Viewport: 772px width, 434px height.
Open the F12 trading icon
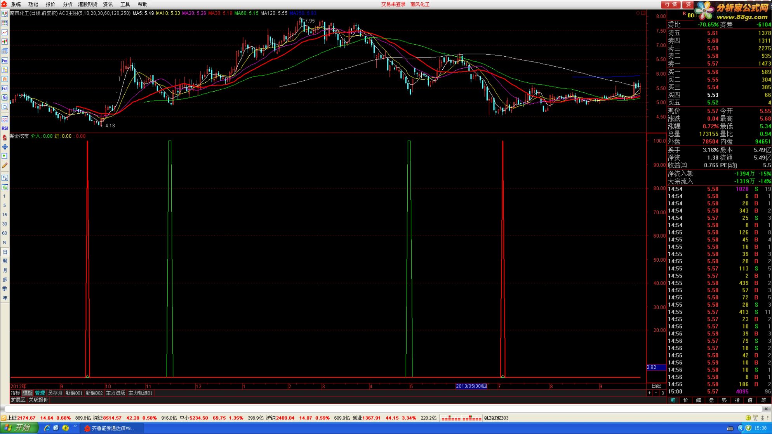pos(5,89)
